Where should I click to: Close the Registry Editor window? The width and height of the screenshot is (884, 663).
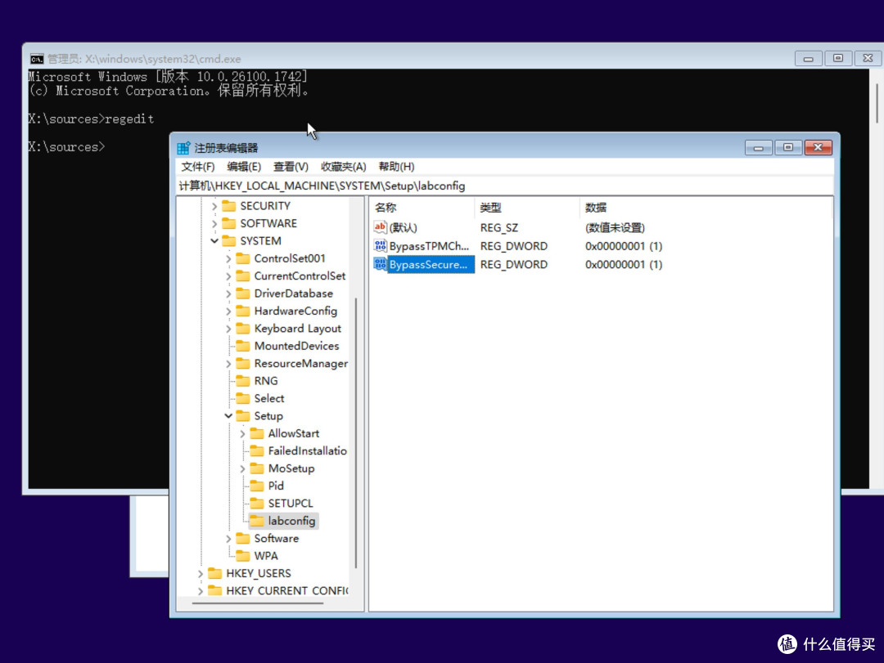point(818,148)
